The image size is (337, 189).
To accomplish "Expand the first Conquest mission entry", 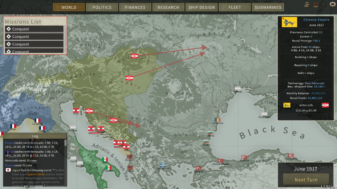I will (x=35, y=29).
